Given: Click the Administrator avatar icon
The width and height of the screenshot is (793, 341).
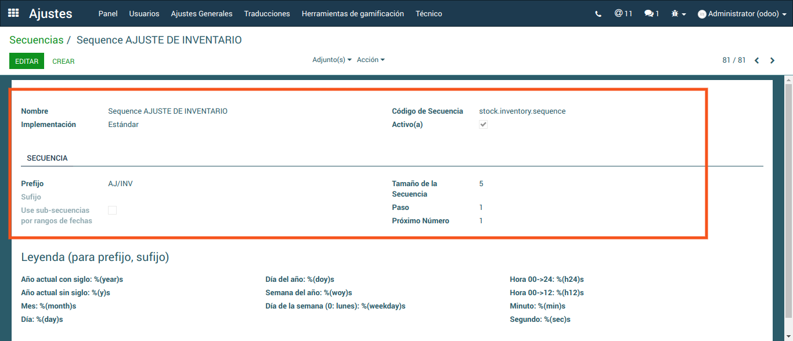Looking at the screenshot, I should pyautogui.click(x=702, y=14).
